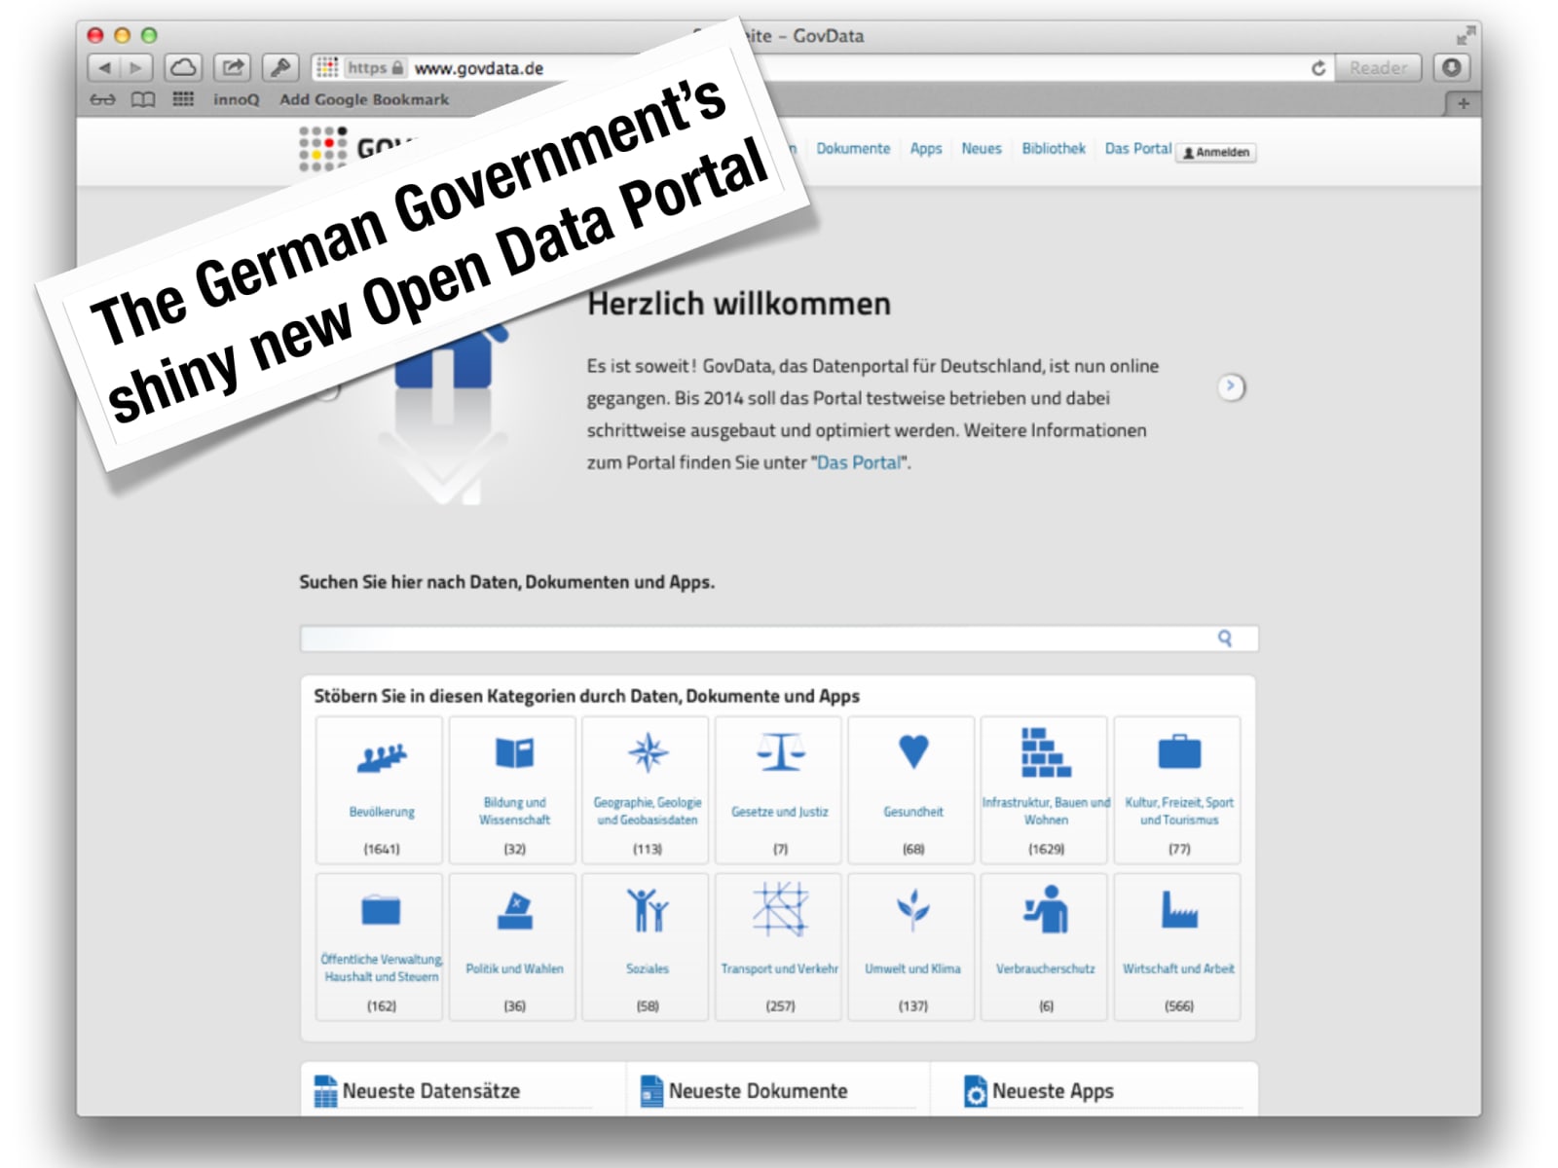The image size is (1558, 1168).
Task: Click the address bar URL www.govdata.de
Action: pyautogui.click(x=479, y=68)
